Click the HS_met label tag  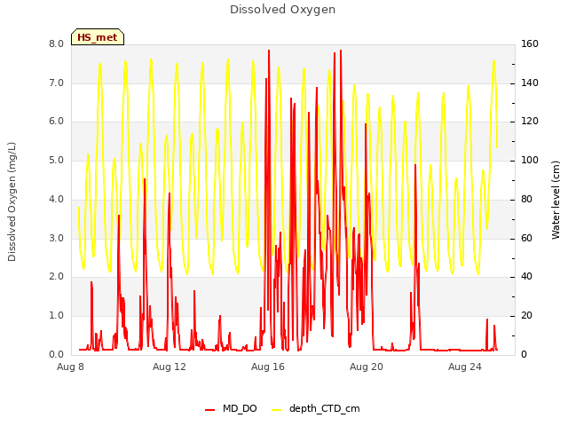[98, 37]
